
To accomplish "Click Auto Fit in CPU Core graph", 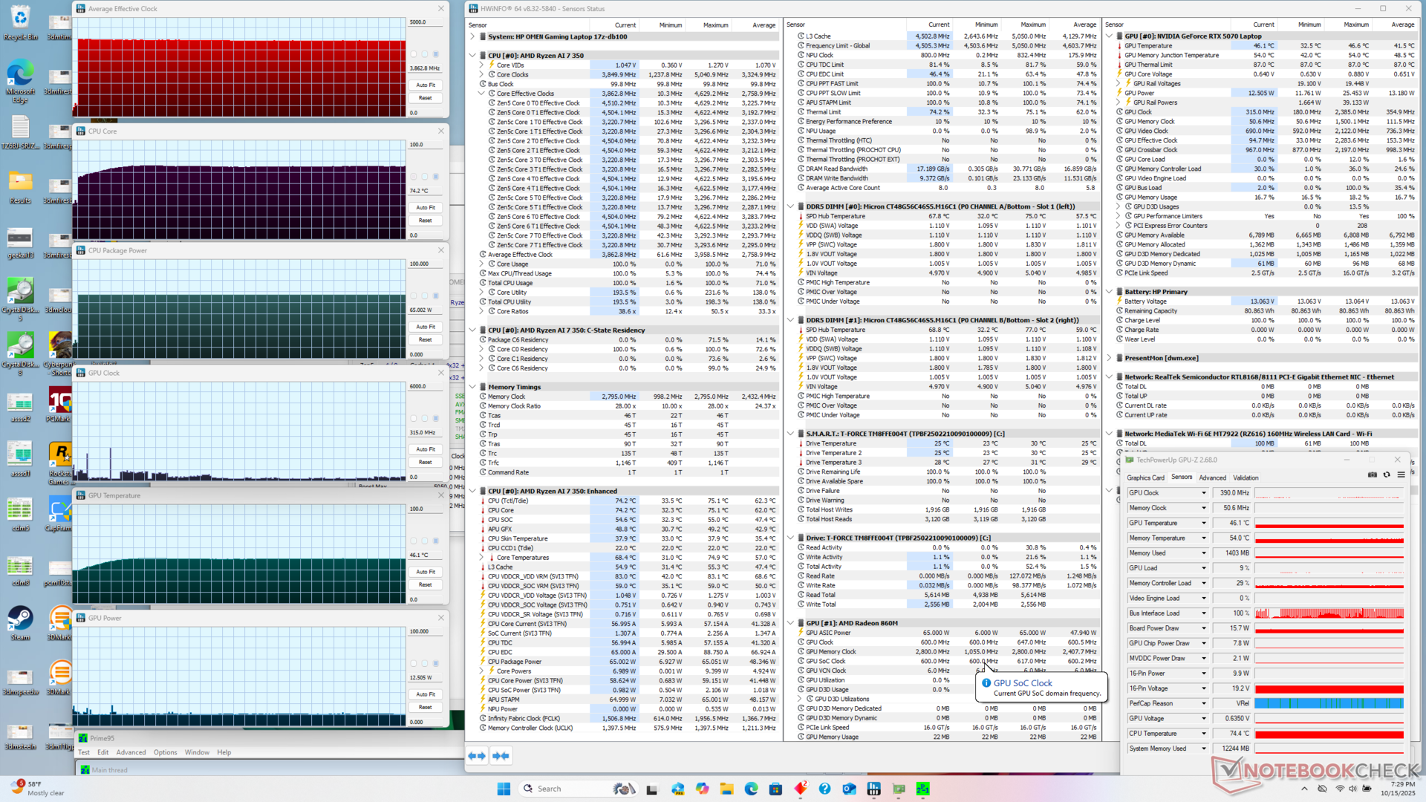I will pos(426,208).
